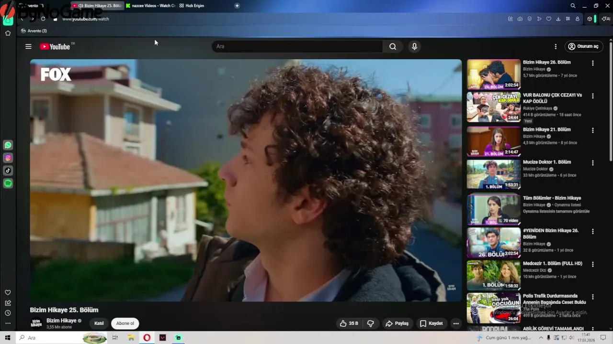The image size is (613, 344).
Task: Open the edit page note icon in address bar
Action: click(511, 19)
